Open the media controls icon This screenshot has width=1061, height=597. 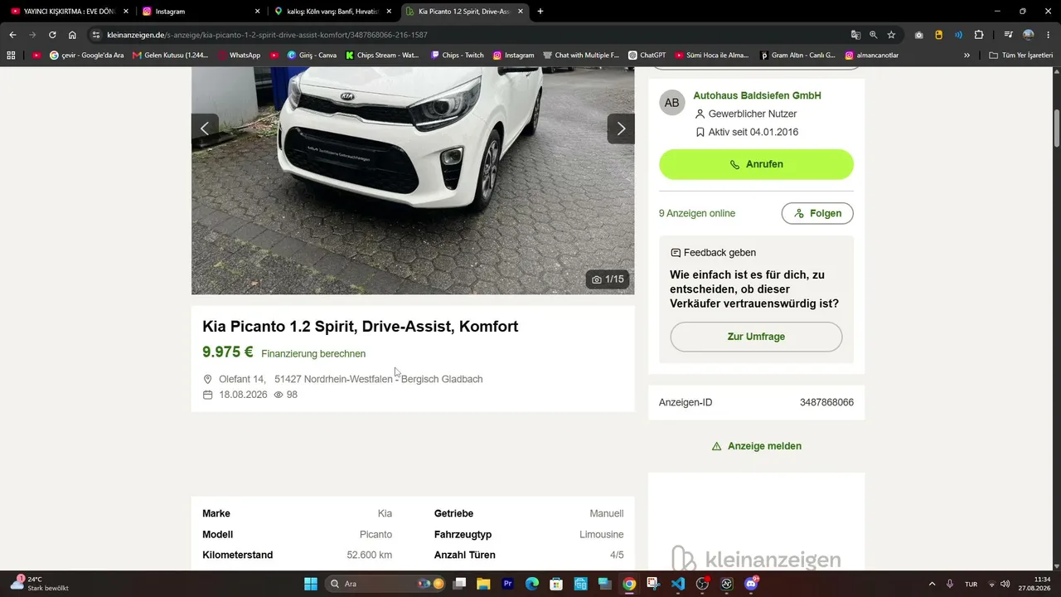point(1008,35)
